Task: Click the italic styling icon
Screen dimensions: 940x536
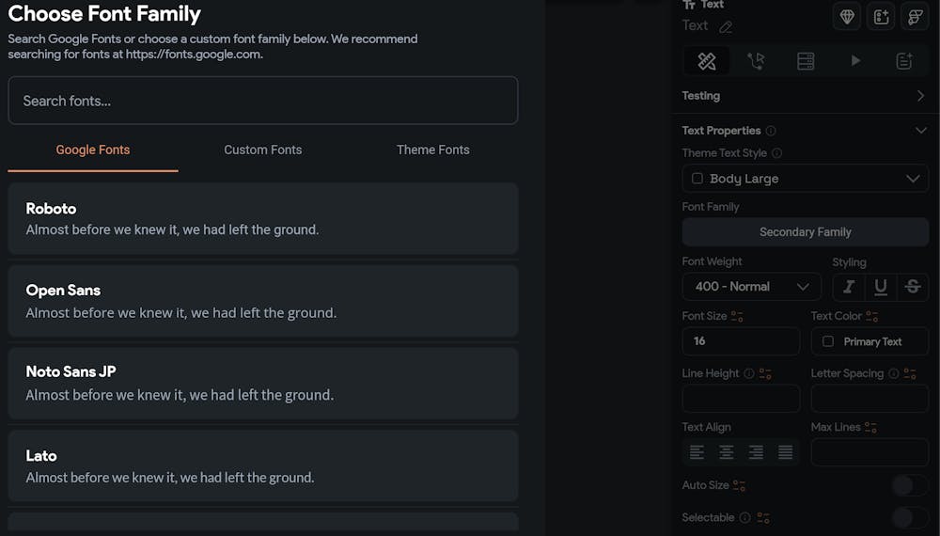Action: click(849, 287)
